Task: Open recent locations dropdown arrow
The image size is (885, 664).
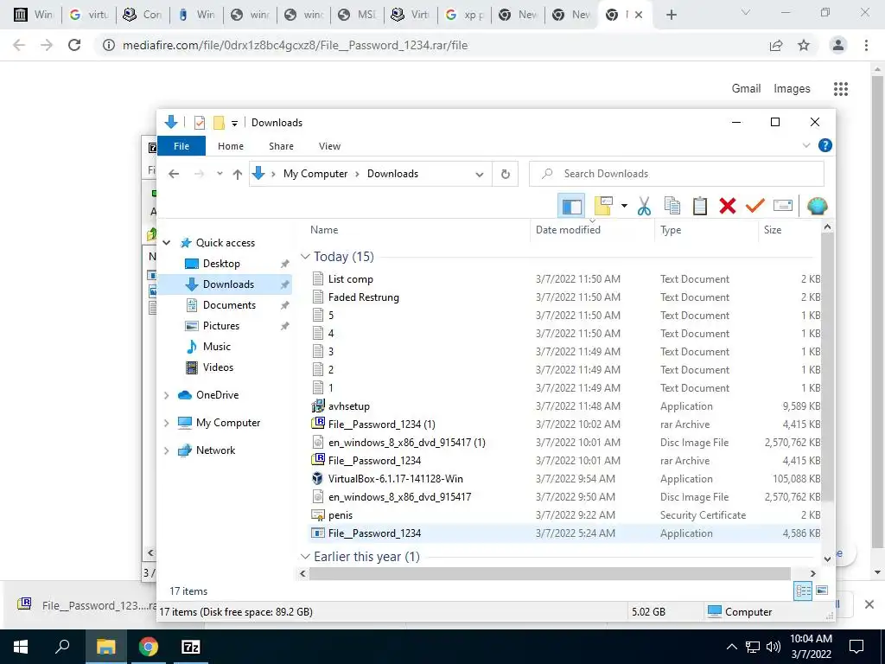Action: (x=220, y=174)
